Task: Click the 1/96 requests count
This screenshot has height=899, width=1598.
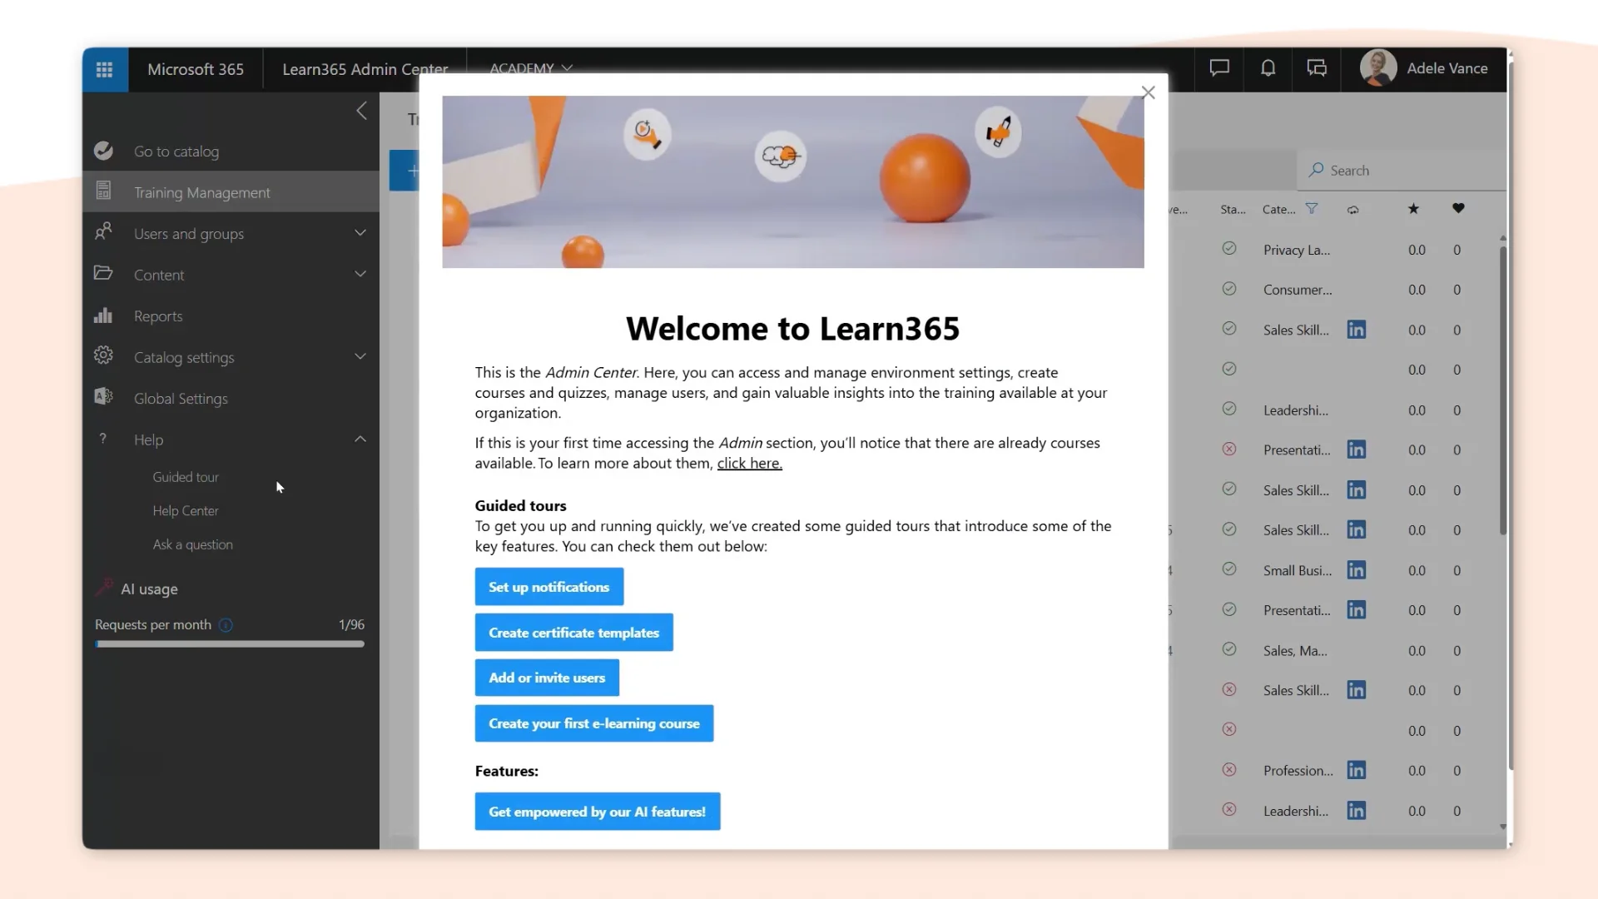Action: coord(351,624)
